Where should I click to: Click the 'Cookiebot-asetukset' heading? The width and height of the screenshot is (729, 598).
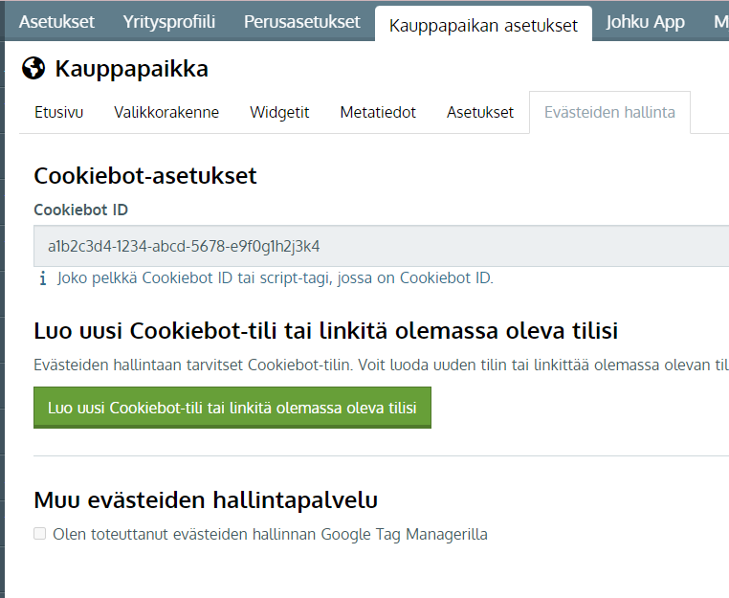pos(145,176)
